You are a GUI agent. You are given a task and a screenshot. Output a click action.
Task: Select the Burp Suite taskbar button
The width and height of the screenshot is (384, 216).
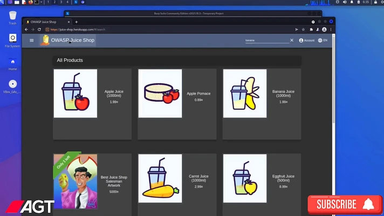(x=76, y=2)
